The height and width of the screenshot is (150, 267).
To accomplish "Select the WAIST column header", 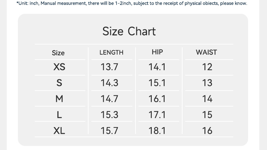I will click(x=206, y=52).
